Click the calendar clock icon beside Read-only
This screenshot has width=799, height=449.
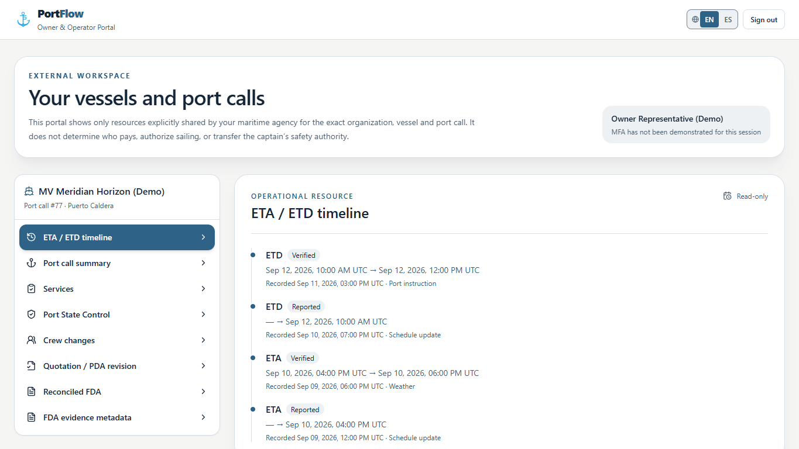click(728, 196)
